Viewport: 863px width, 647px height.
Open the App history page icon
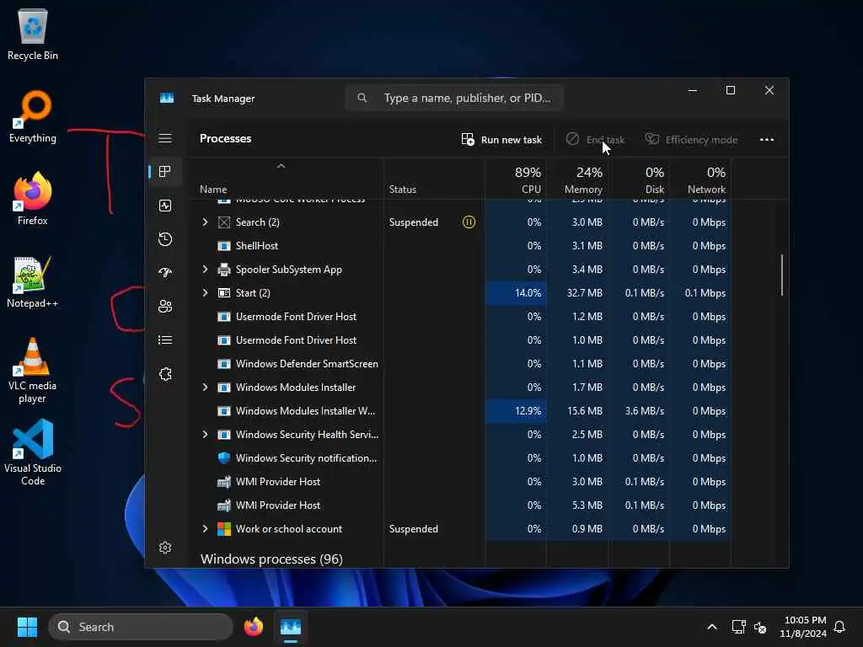tap(165, 239)
